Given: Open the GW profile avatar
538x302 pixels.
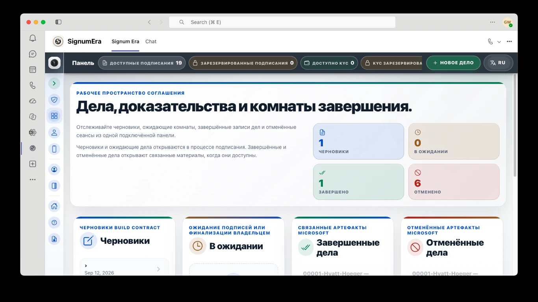Looking at the screenshot, I should 507,22.
